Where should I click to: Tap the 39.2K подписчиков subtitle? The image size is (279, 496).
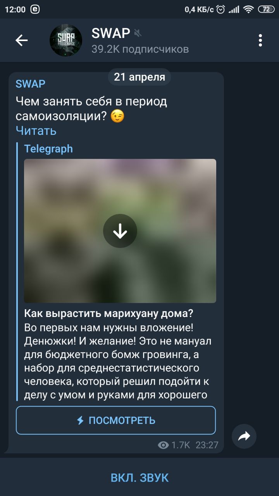140,49
